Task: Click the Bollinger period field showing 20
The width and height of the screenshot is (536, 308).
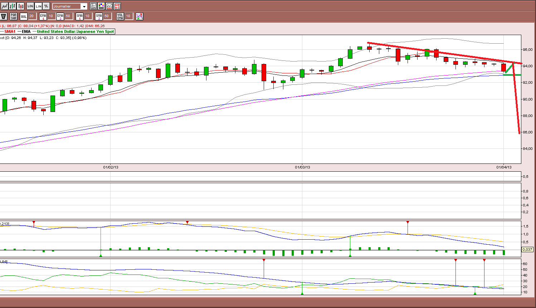Action: click(32, 16)
